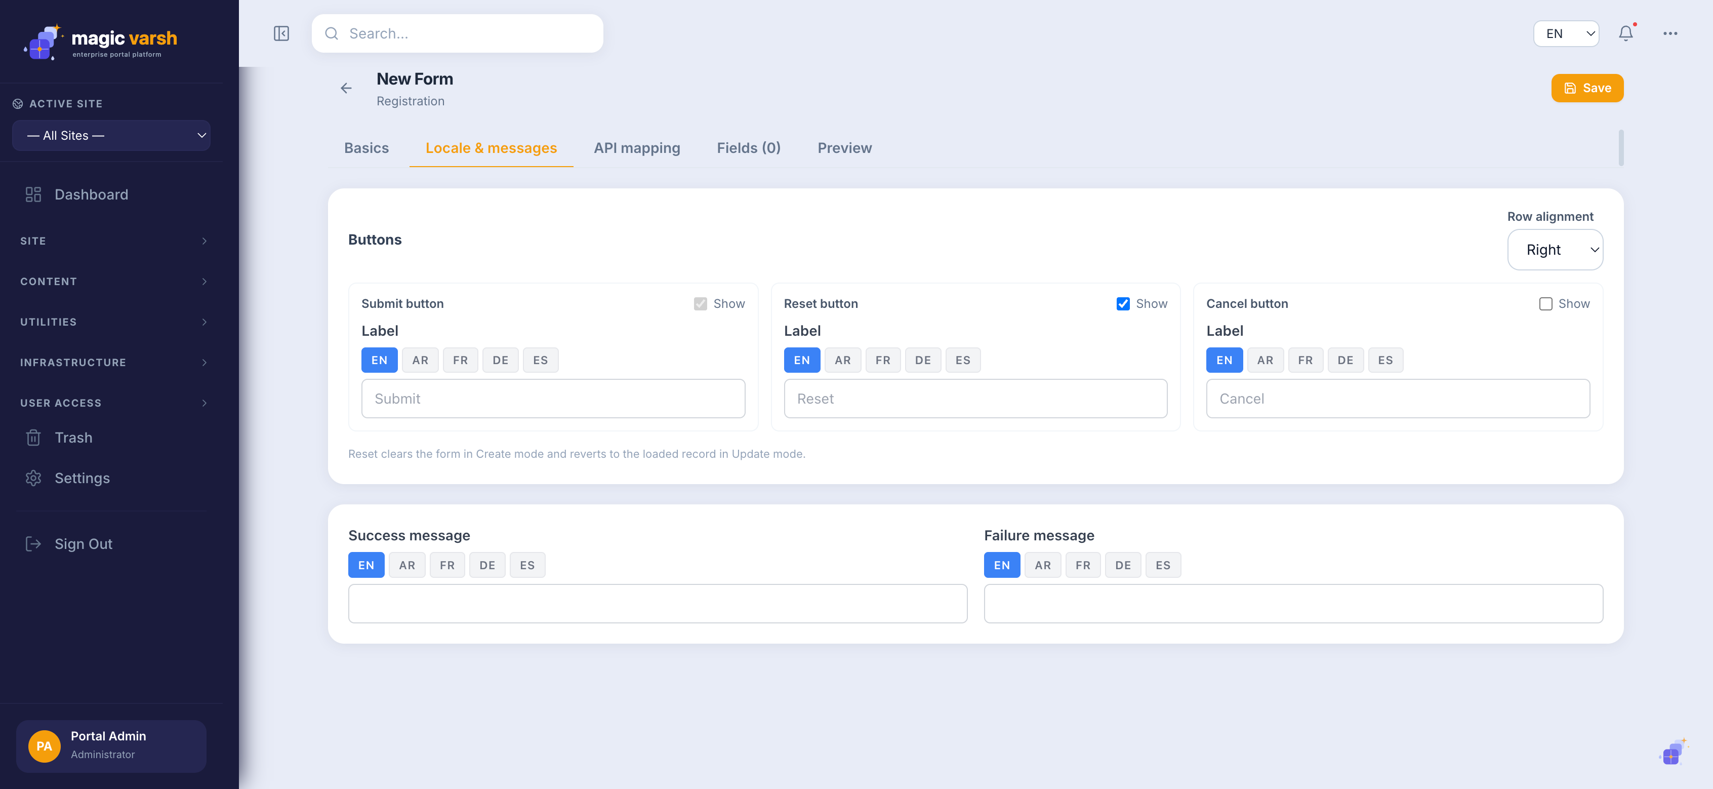Click the Search field
This screenshot has height=789, width=1713.
click(457, 33)
